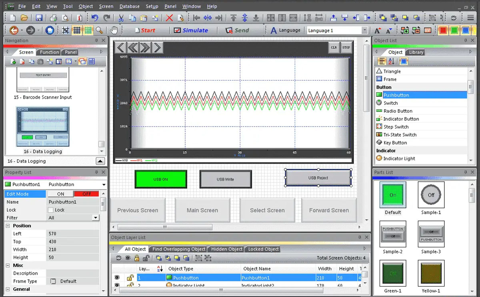Select the 16 - Data Logging thumbnail
This screenshot has width=480, height=297.
point(43,127)
